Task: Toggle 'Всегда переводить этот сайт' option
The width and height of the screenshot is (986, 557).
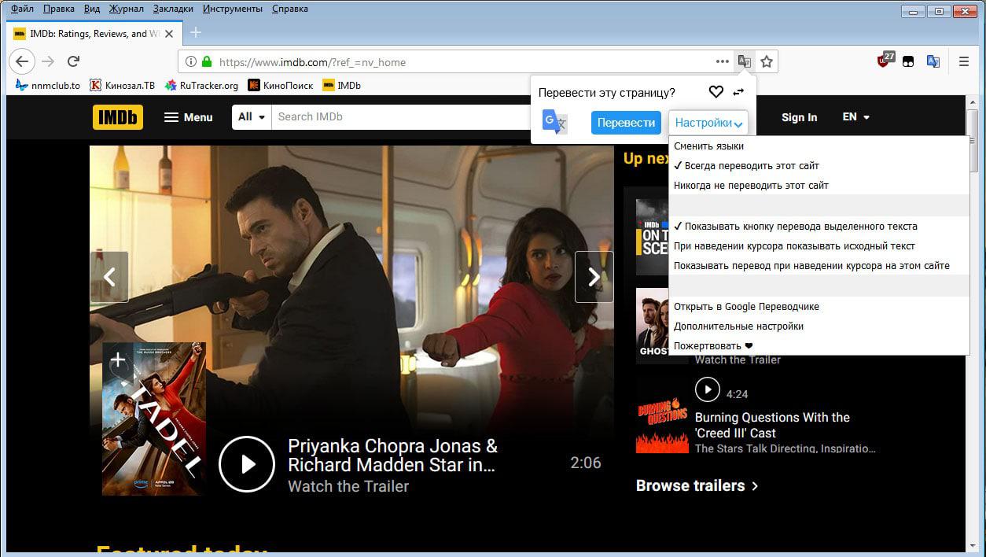Action: point(819,166)
